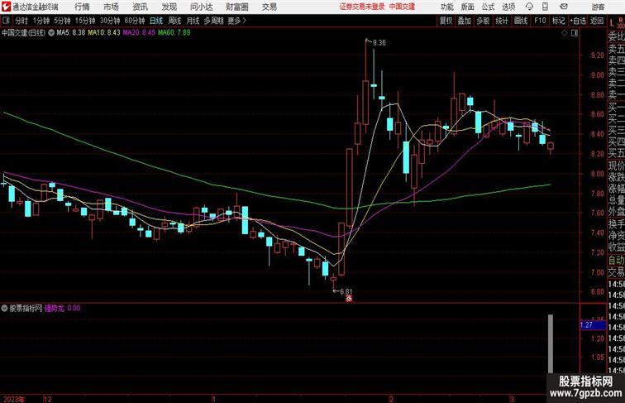Click the 游客 guest account label
This screenshot has width=625, height=403.
coord(598,7)
